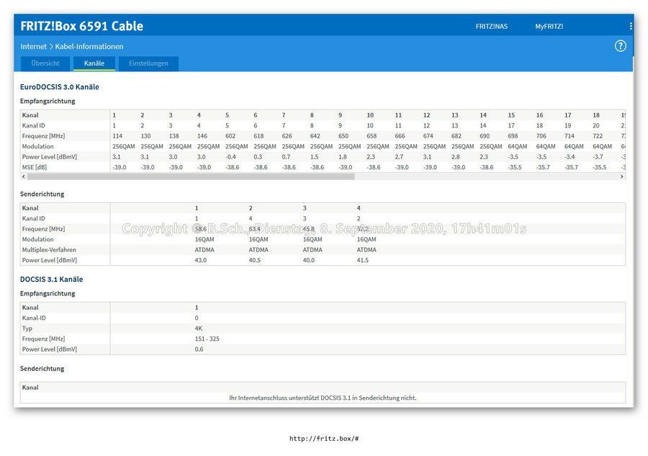Click the frequency value 114 cell
Viewport: 648px width, 456px height.
pyautogui.click(x=117, y=136)
